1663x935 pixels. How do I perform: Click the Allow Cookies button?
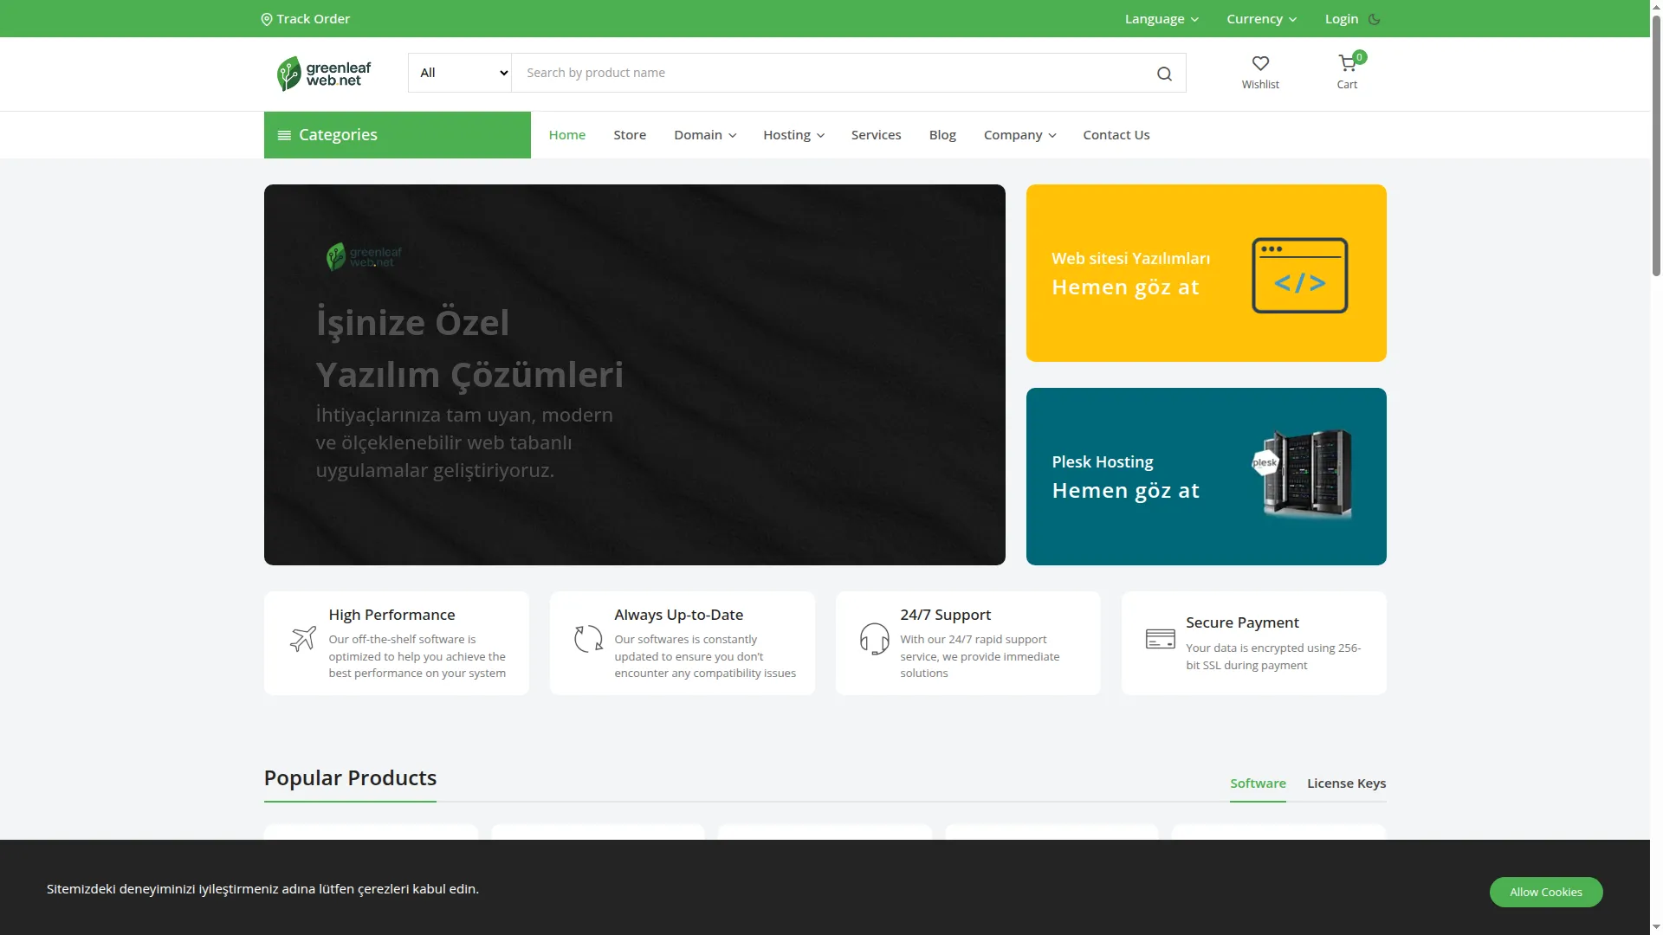pyautogui.click(x=1545, y=893)
